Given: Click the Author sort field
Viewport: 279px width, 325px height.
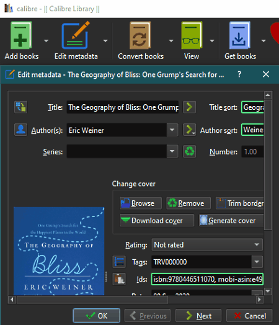Looking at the screenshot, I should point(252,130).
